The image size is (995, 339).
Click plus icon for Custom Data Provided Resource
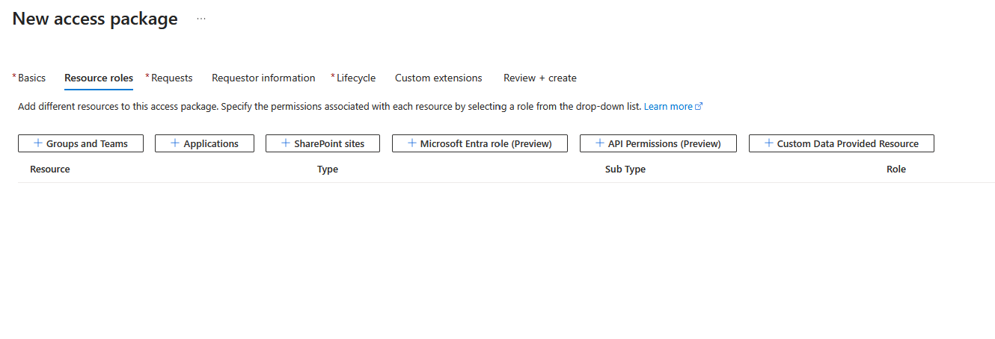click(768, 143)
